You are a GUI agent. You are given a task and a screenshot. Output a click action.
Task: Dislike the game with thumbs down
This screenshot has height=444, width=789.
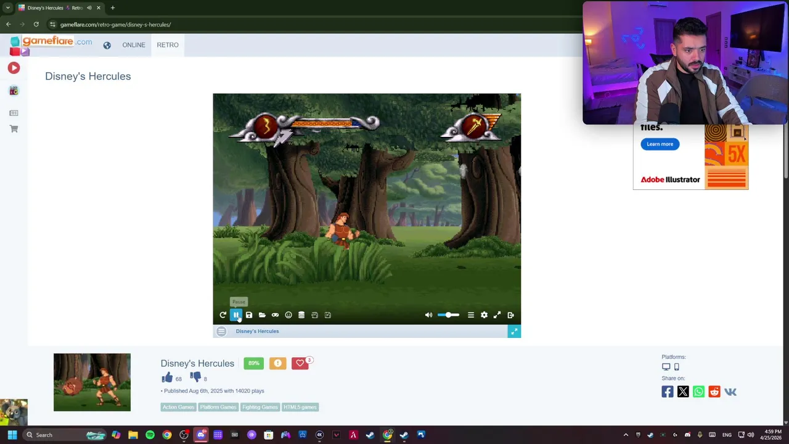pyautogui.click(x=195, y=377)
